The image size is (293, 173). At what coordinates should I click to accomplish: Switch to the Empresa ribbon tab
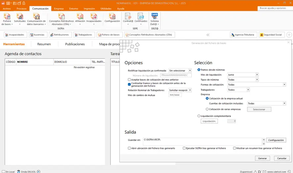tap(59, 9)
